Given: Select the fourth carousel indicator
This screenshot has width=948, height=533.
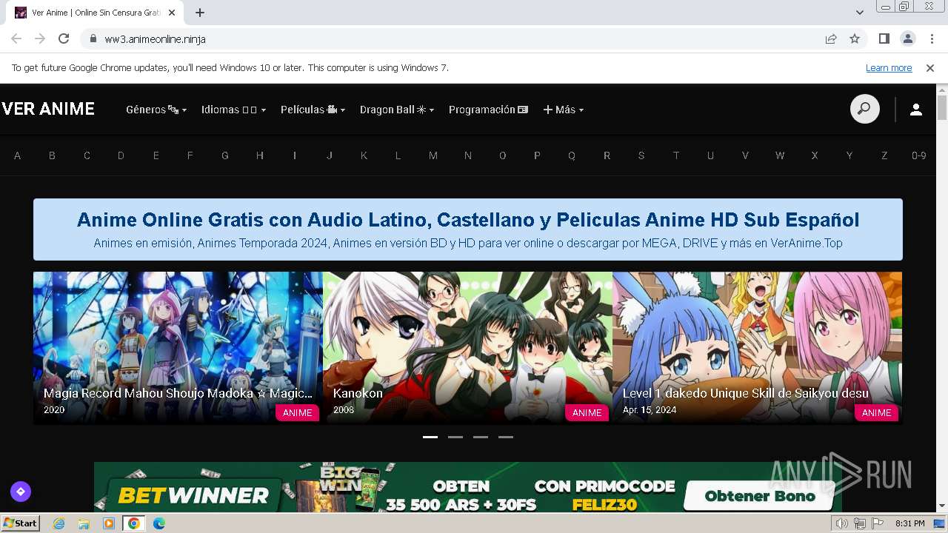Looking at the screenshot, I should 506,437.
